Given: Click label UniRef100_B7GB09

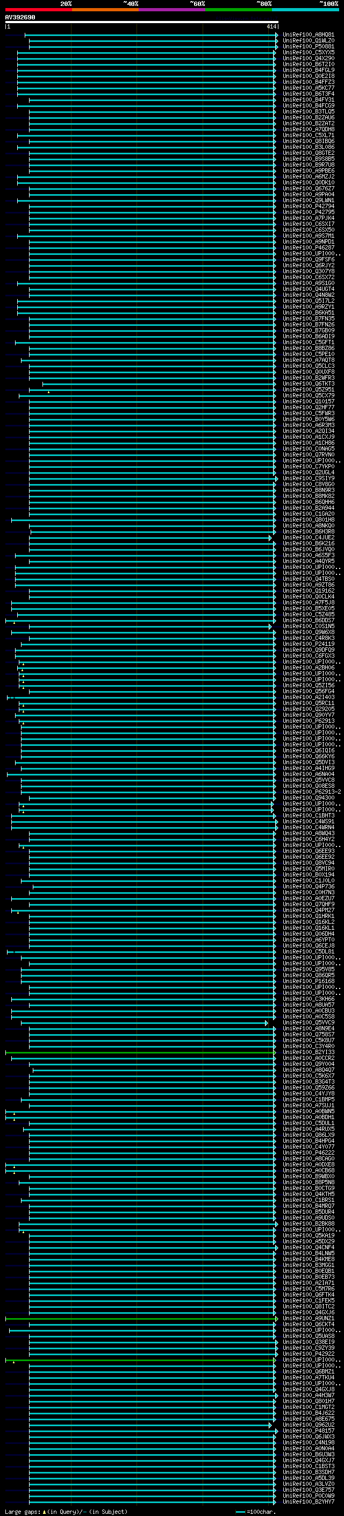Looking at the screenshot, I should [x=308, y=330].
